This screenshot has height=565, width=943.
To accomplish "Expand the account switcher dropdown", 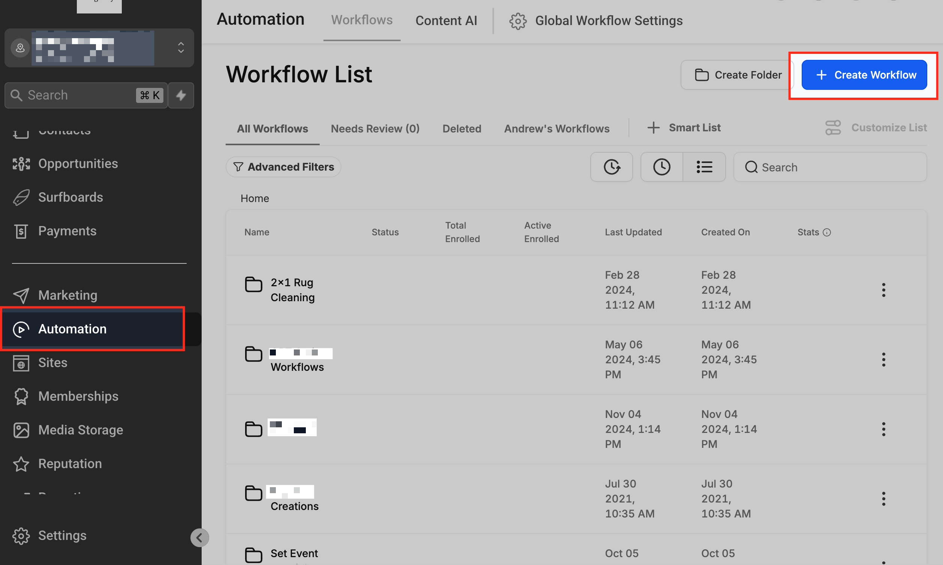I will (181, 48).
